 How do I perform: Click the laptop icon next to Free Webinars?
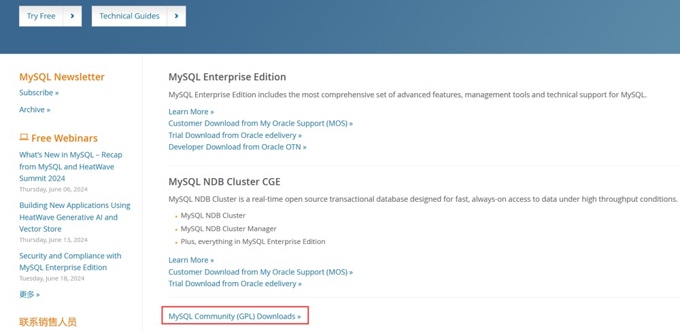click(24, 138)
